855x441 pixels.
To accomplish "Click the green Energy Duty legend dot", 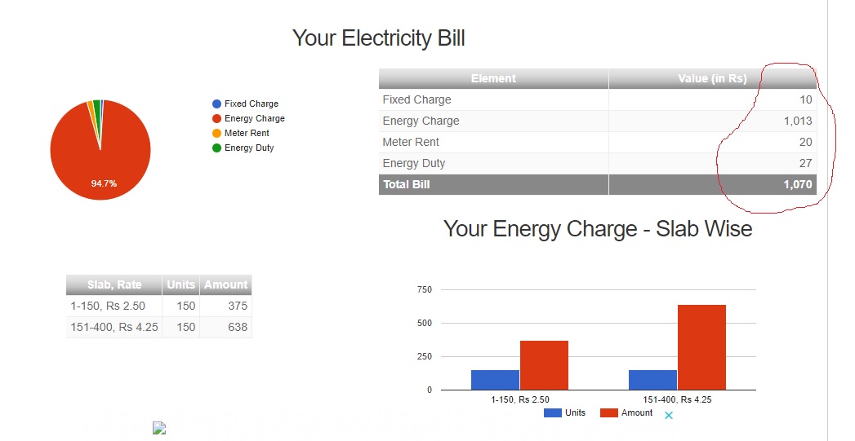I will pos(216,148).
